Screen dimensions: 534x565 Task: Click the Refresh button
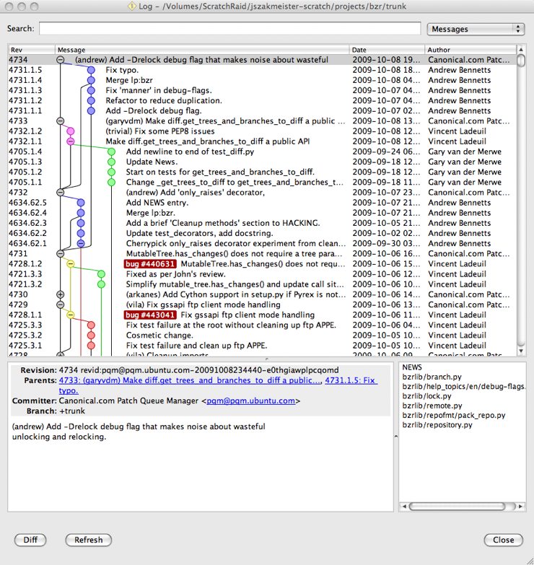(89, 540)
